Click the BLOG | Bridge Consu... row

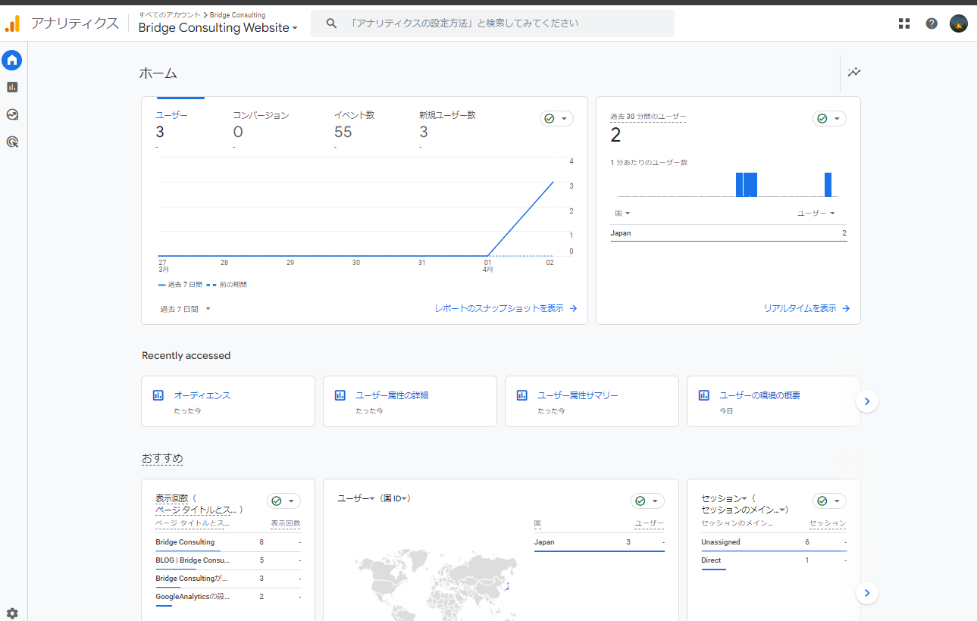[x=228, y=560]
